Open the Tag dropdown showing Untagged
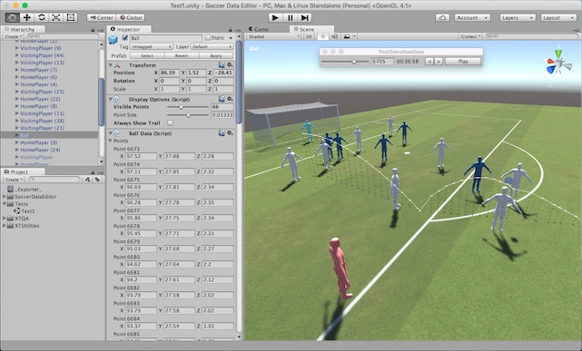The width and height of the screenshot is (582, 351). [152, 46]
